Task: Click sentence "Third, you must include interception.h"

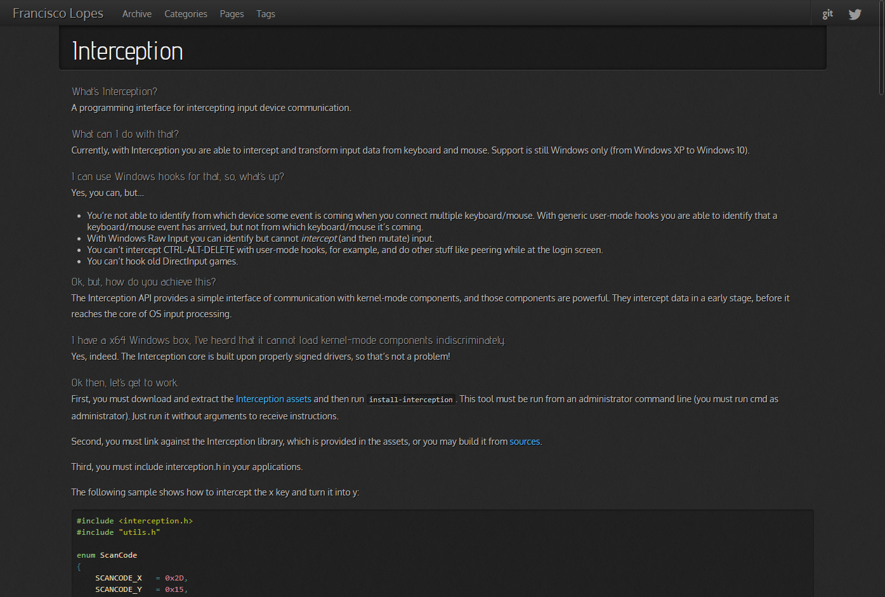Action: (187, 467)
